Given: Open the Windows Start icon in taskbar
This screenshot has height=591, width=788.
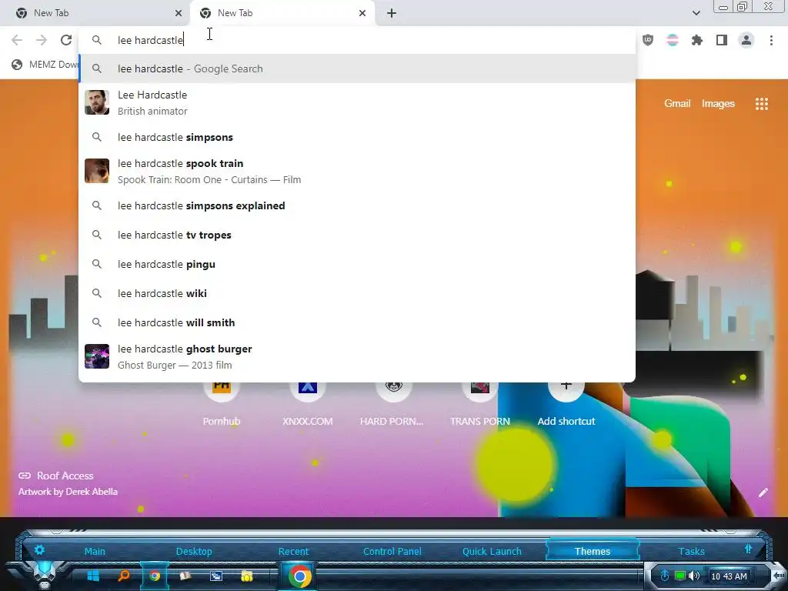Looking at the screenshot, I should (93, 576).
